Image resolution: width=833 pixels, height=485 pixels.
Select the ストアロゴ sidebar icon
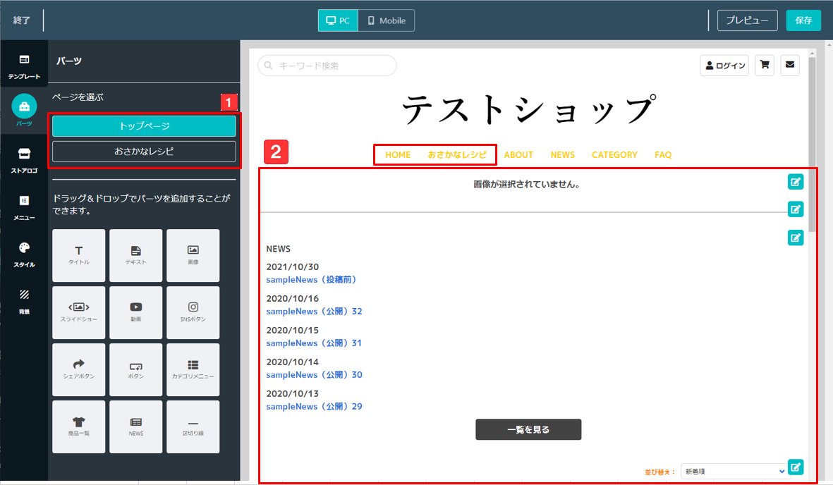24,161
